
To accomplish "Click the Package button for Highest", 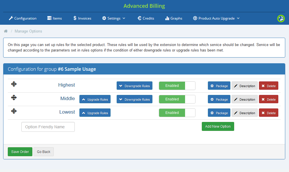I will [x=219, y=86].
